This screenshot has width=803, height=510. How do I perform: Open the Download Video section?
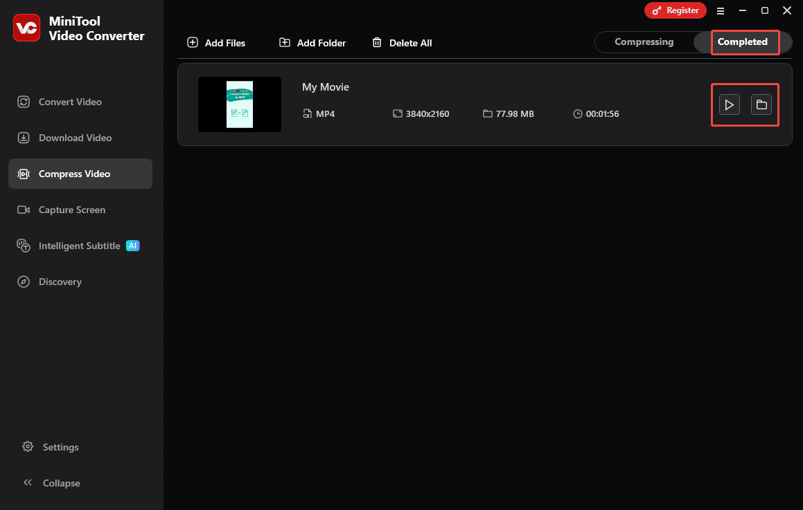tap(74, 138)
